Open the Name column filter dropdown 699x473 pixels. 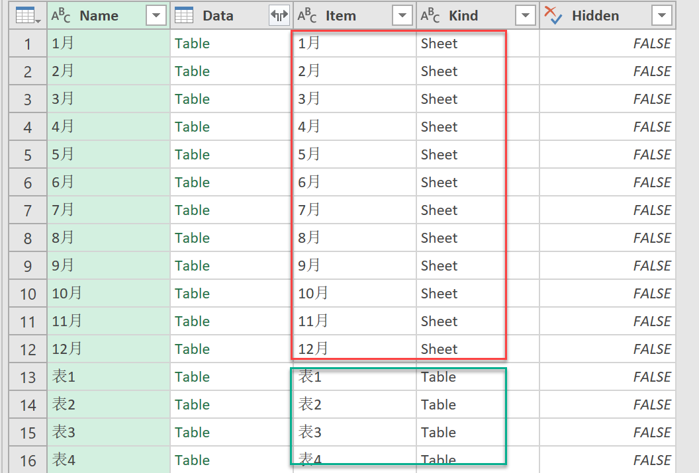[x=156, y=16]
